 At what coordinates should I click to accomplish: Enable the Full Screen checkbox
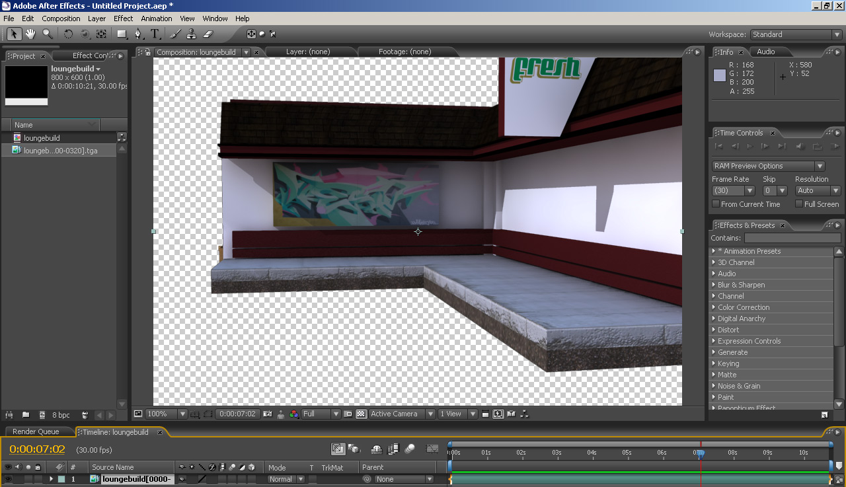coord(799,204)
